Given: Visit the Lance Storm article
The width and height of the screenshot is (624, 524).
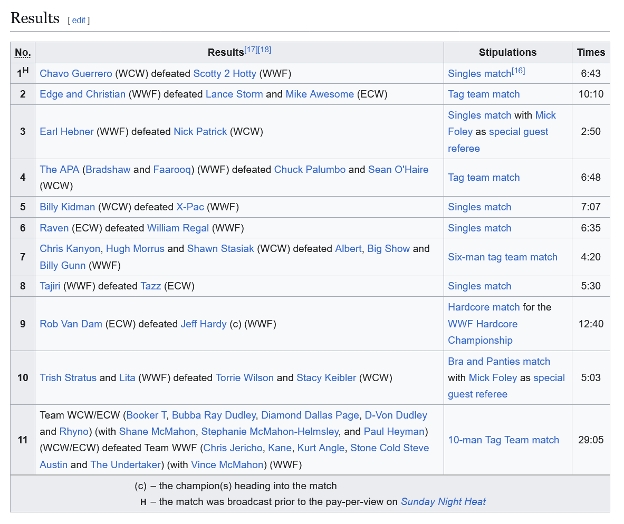Looking at the screenshot, I should pyautogui.click(x=234, y=94).
